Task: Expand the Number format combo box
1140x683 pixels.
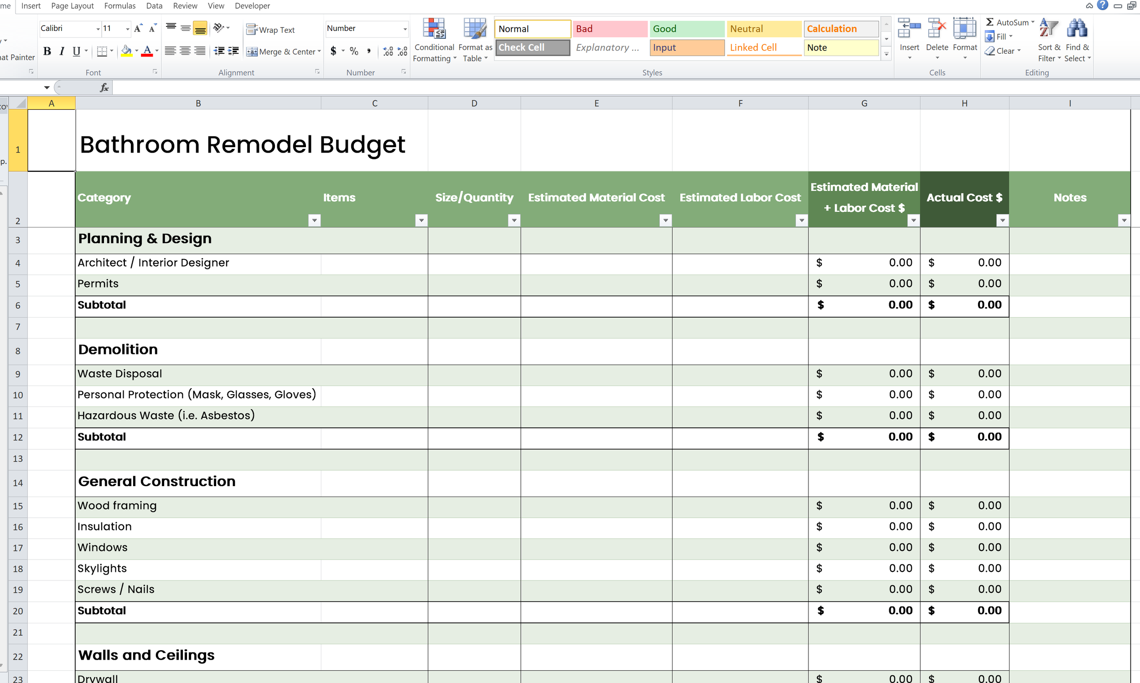Action: click(x=405, y=29)
